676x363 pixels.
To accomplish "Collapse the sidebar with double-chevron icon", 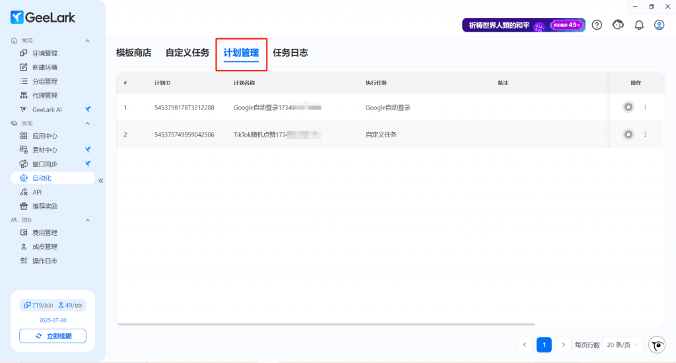I will pyautogui.click(x=101, y=180).
